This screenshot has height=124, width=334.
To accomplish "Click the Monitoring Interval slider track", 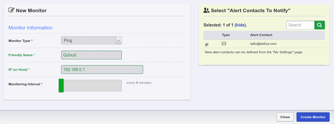I will (x=92, y=86).
